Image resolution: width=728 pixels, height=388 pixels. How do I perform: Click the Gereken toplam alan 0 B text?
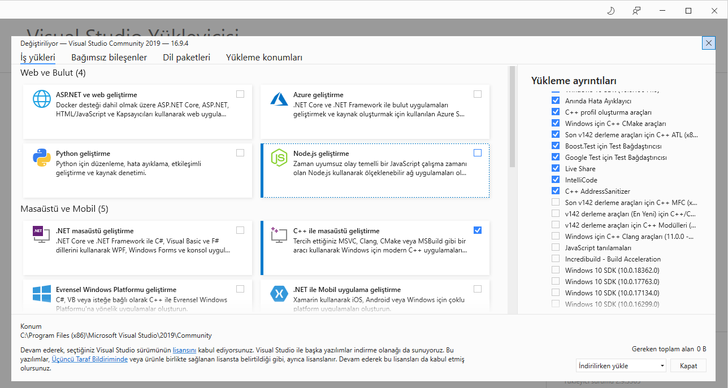coord(669,349)
